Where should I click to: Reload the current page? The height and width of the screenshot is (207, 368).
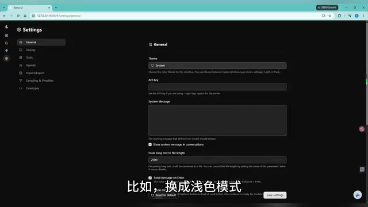(18, 16)
